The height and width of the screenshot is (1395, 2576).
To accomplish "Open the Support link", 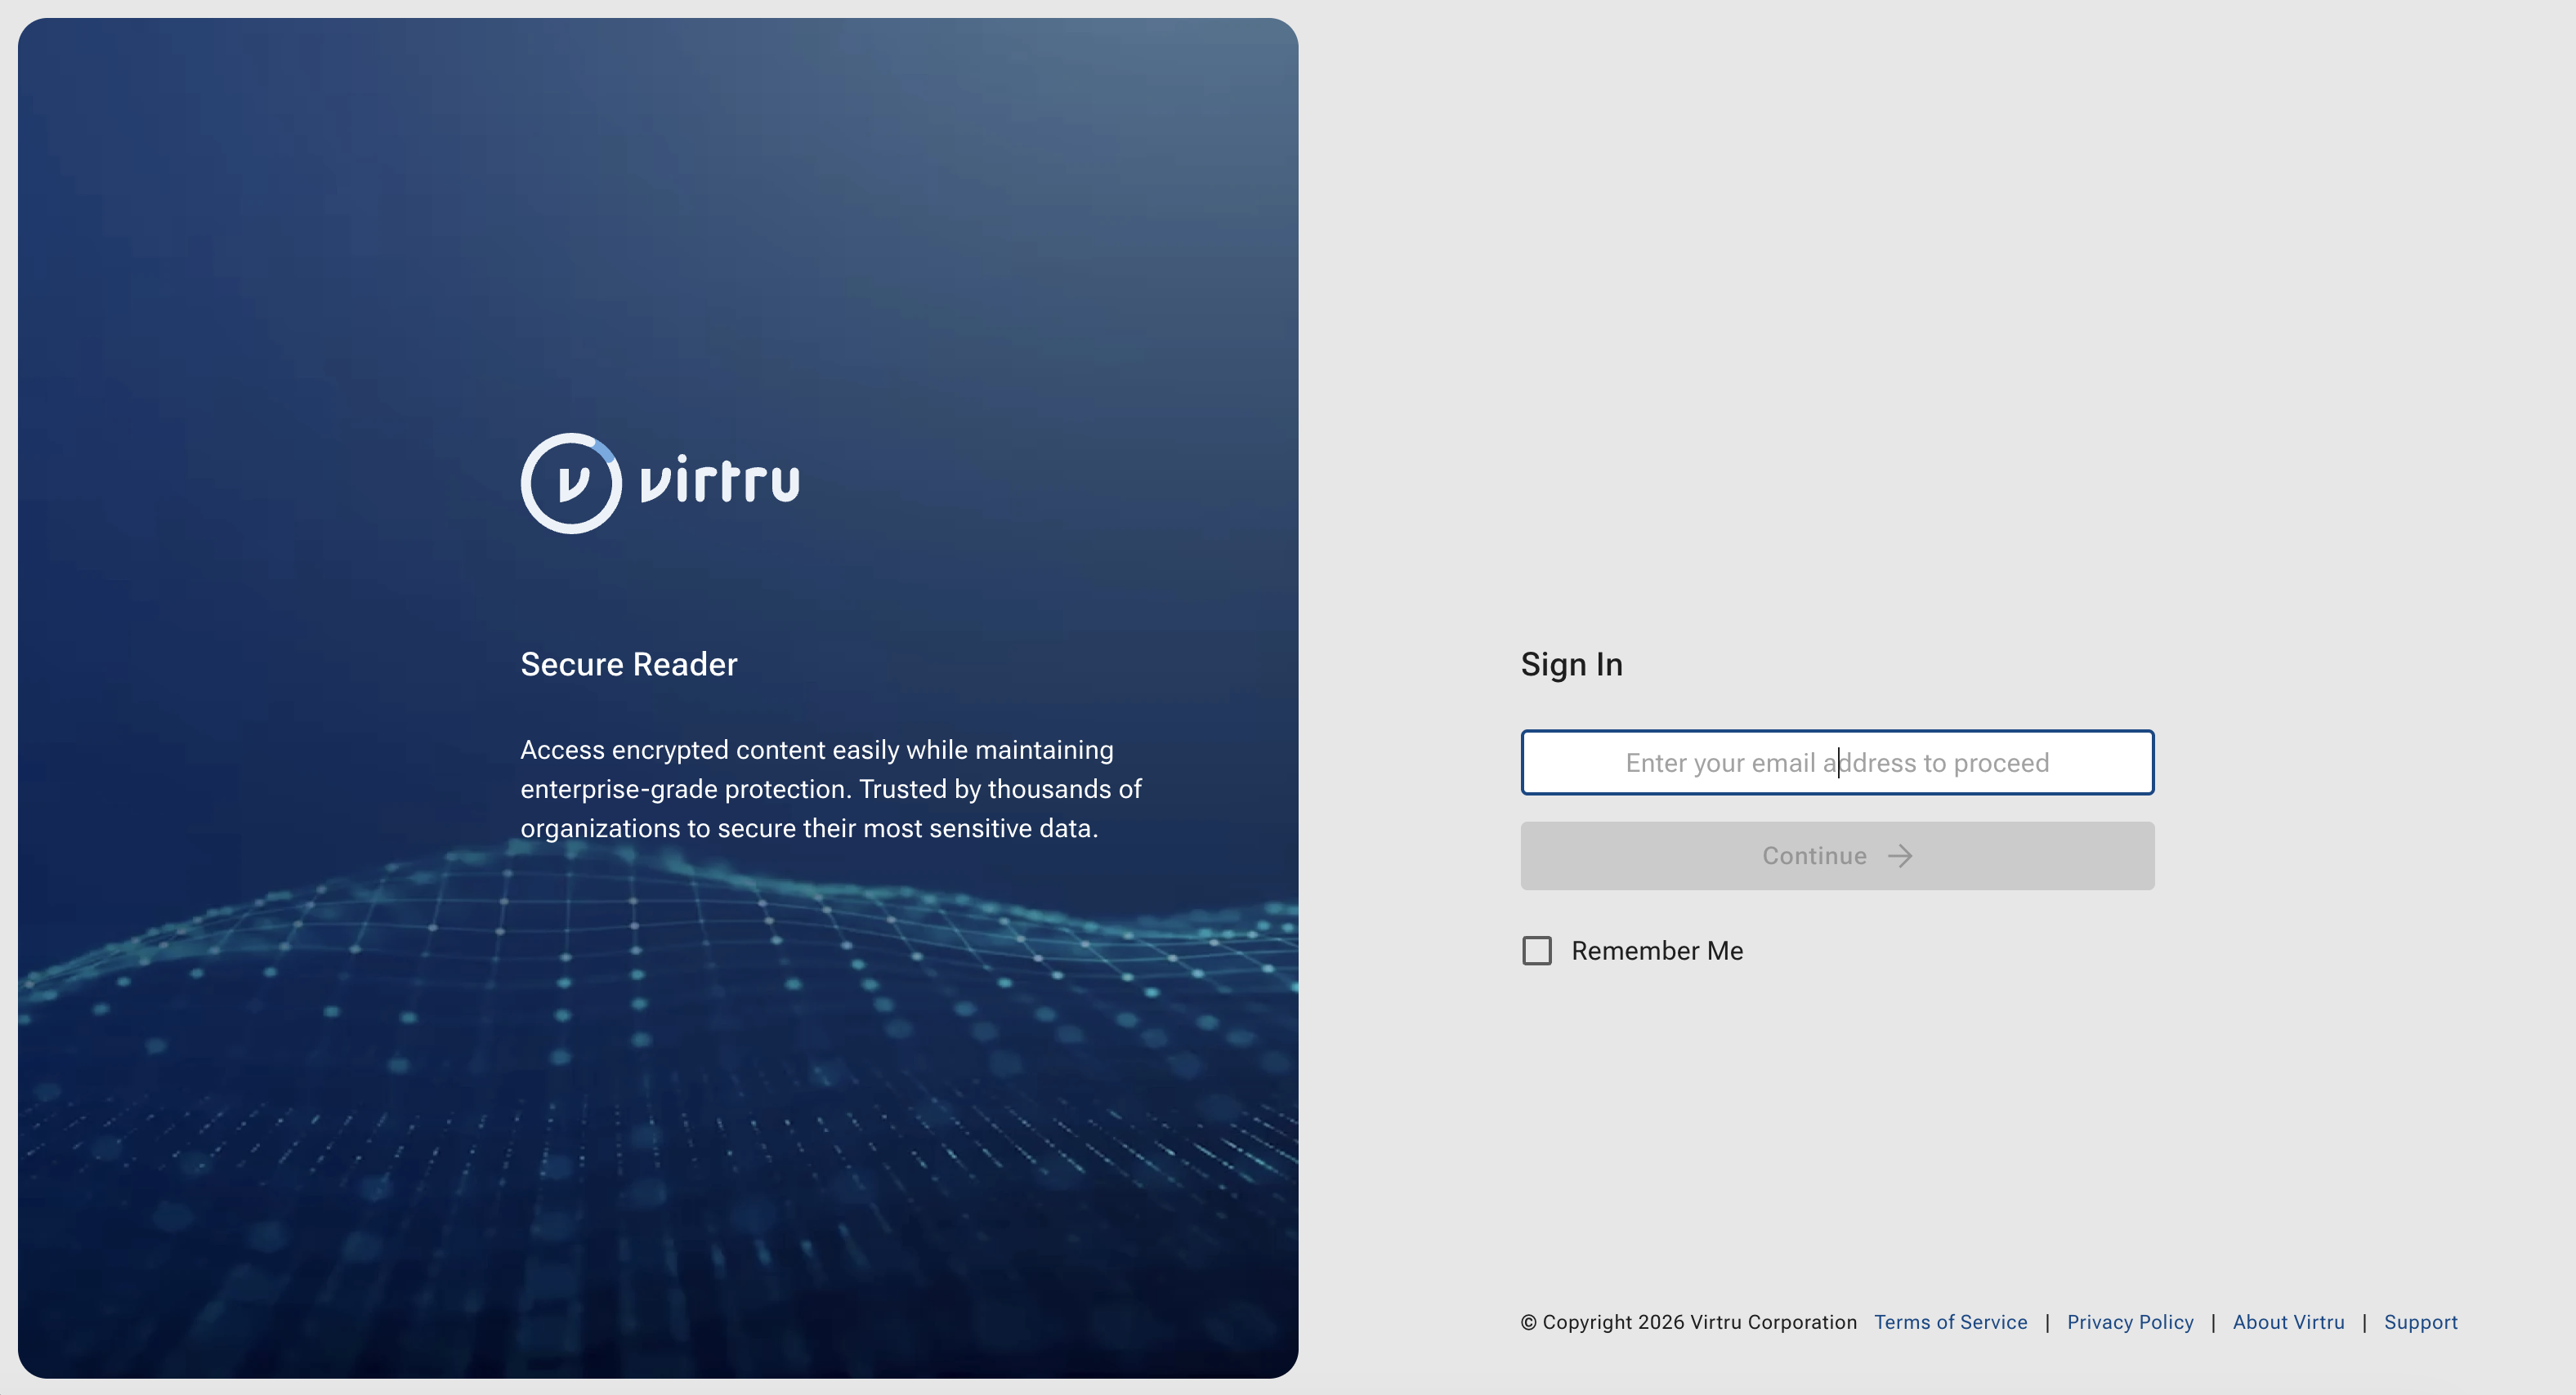I will (2420, 1322).
